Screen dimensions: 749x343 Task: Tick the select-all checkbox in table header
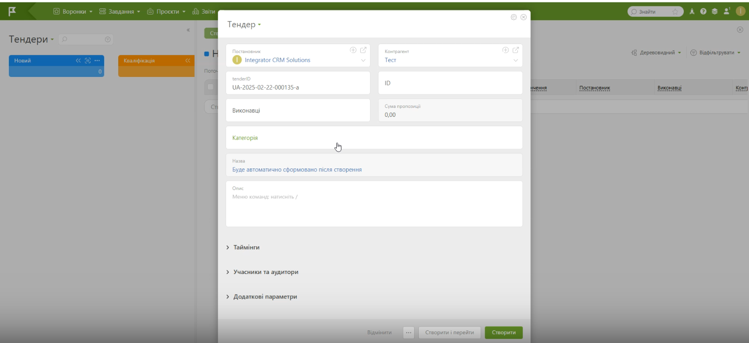click(x=211, y=87)
